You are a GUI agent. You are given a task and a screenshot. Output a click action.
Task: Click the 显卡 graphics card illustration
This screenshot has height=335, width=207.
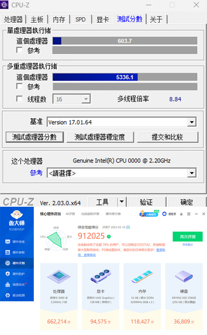100,276
